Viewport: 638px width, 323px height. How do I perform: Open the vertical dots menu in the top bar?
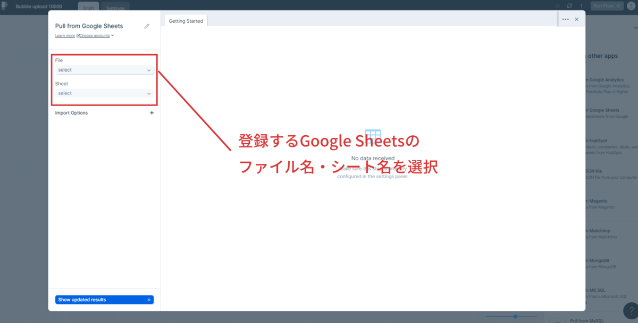(582, 6)
